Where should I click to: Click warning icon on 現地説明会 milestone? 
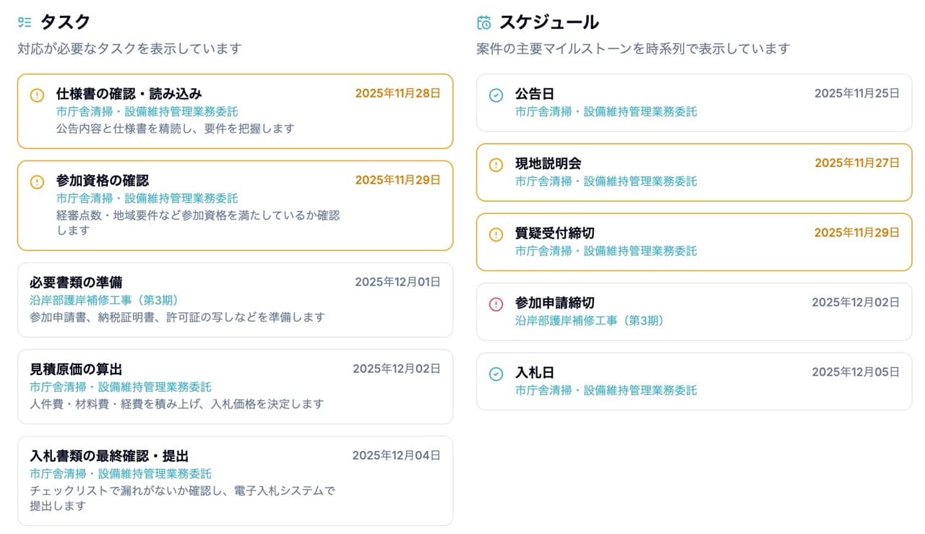496,164
